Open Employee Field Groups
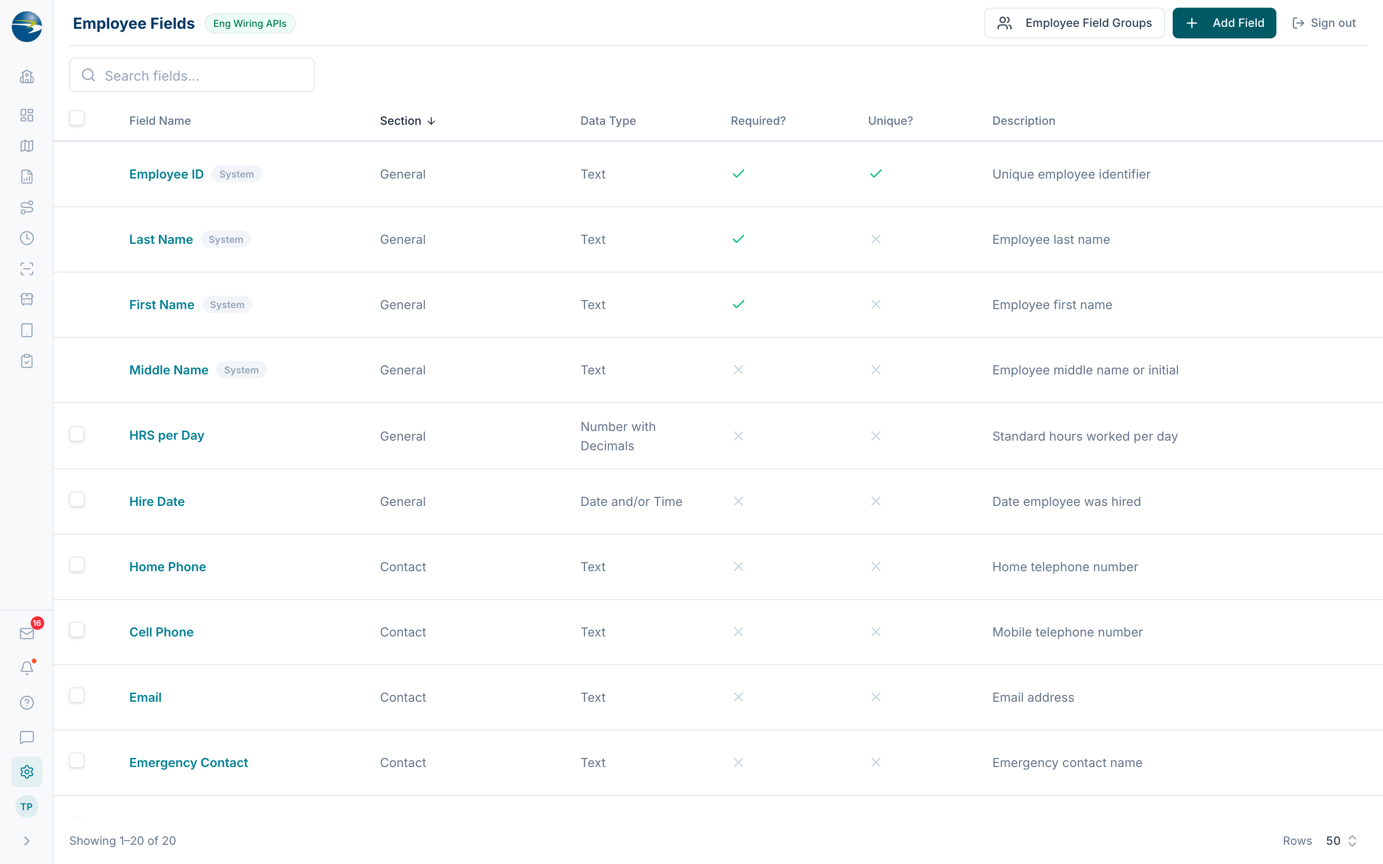 pos(1074,23)
